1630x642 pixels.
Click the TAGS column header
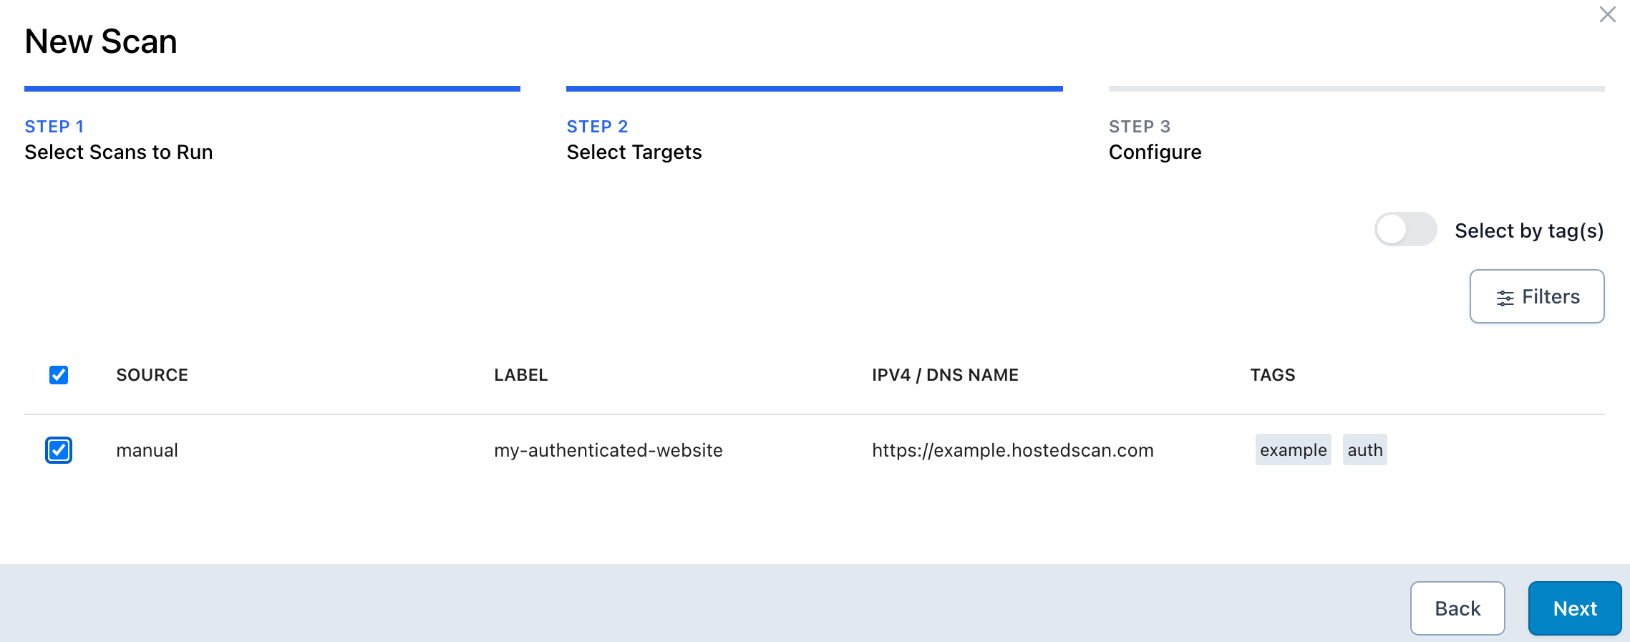[x=1272, y=375]
